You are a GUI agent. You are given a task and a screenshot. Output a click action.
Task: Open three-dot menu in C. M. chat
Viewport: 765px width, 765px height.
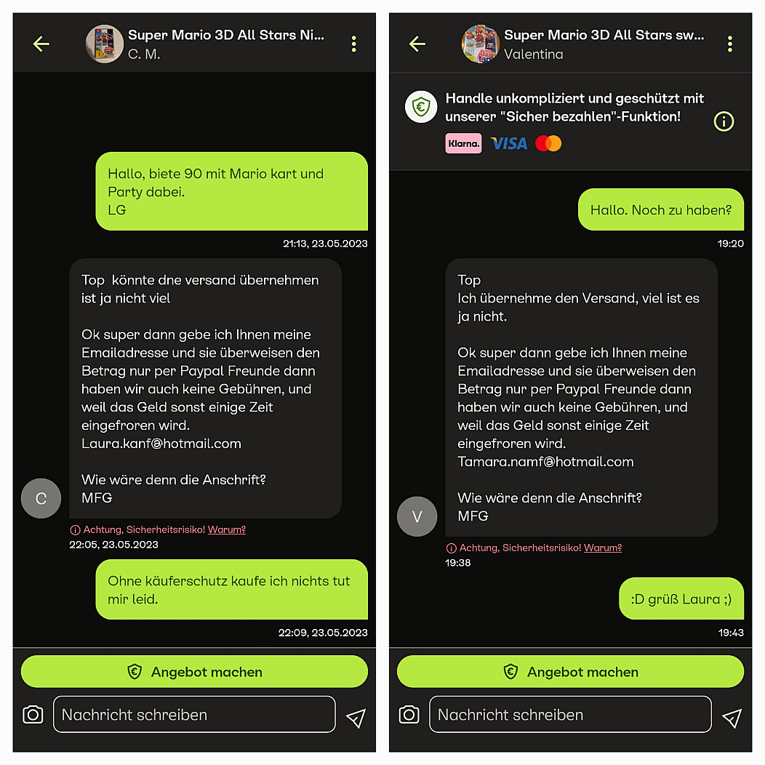coord(353,44)
